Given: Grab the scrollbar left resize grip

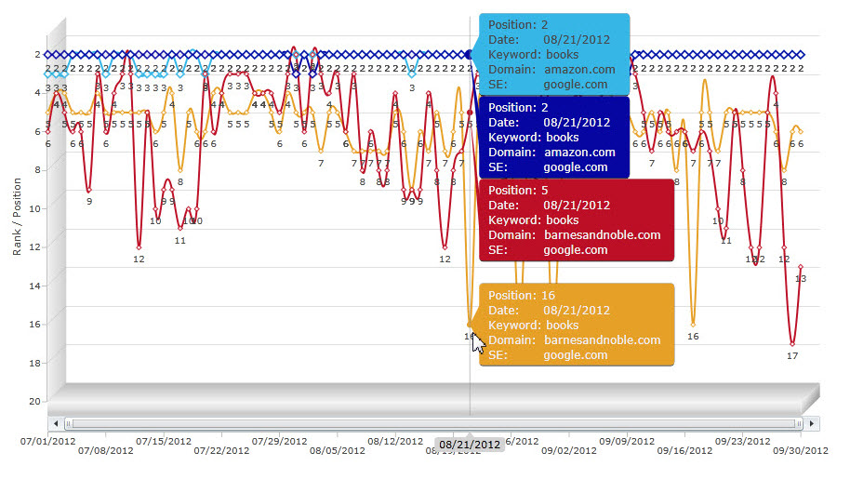Looking at the screenshot, I should click(68, 423).
